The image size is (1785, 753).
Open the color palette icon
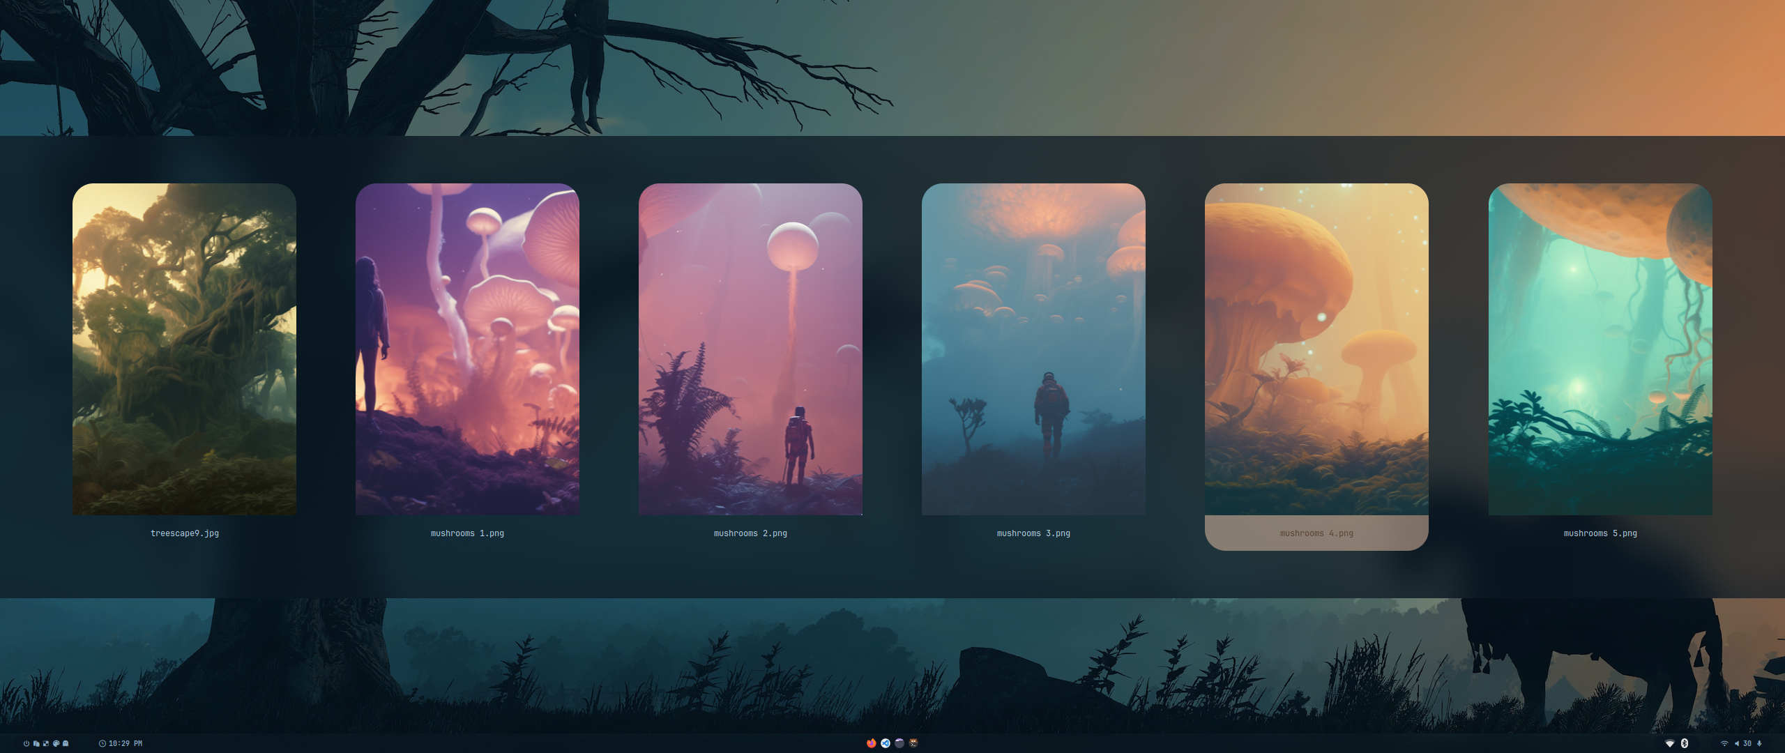[56, 743]
